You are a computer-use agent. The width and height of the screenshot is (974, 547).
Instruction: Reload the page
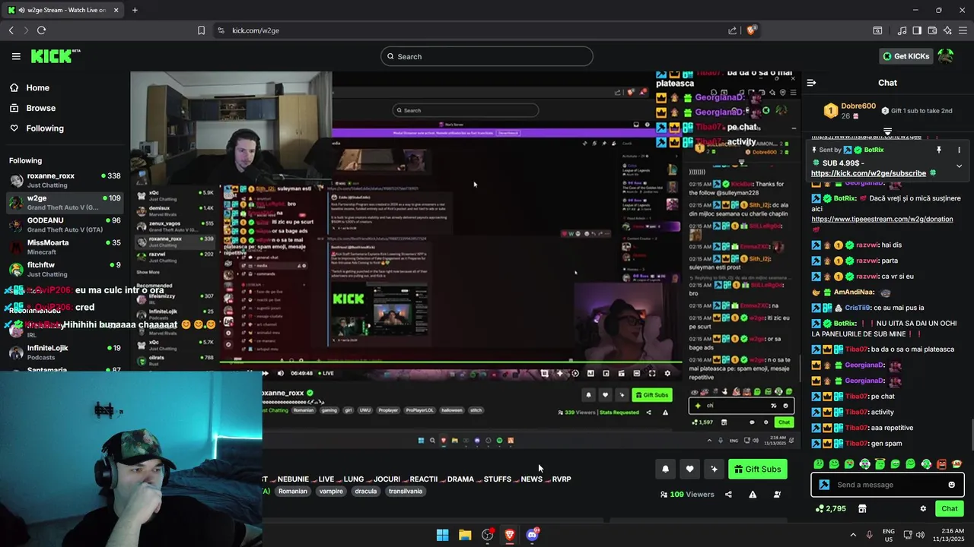[41, 30]
